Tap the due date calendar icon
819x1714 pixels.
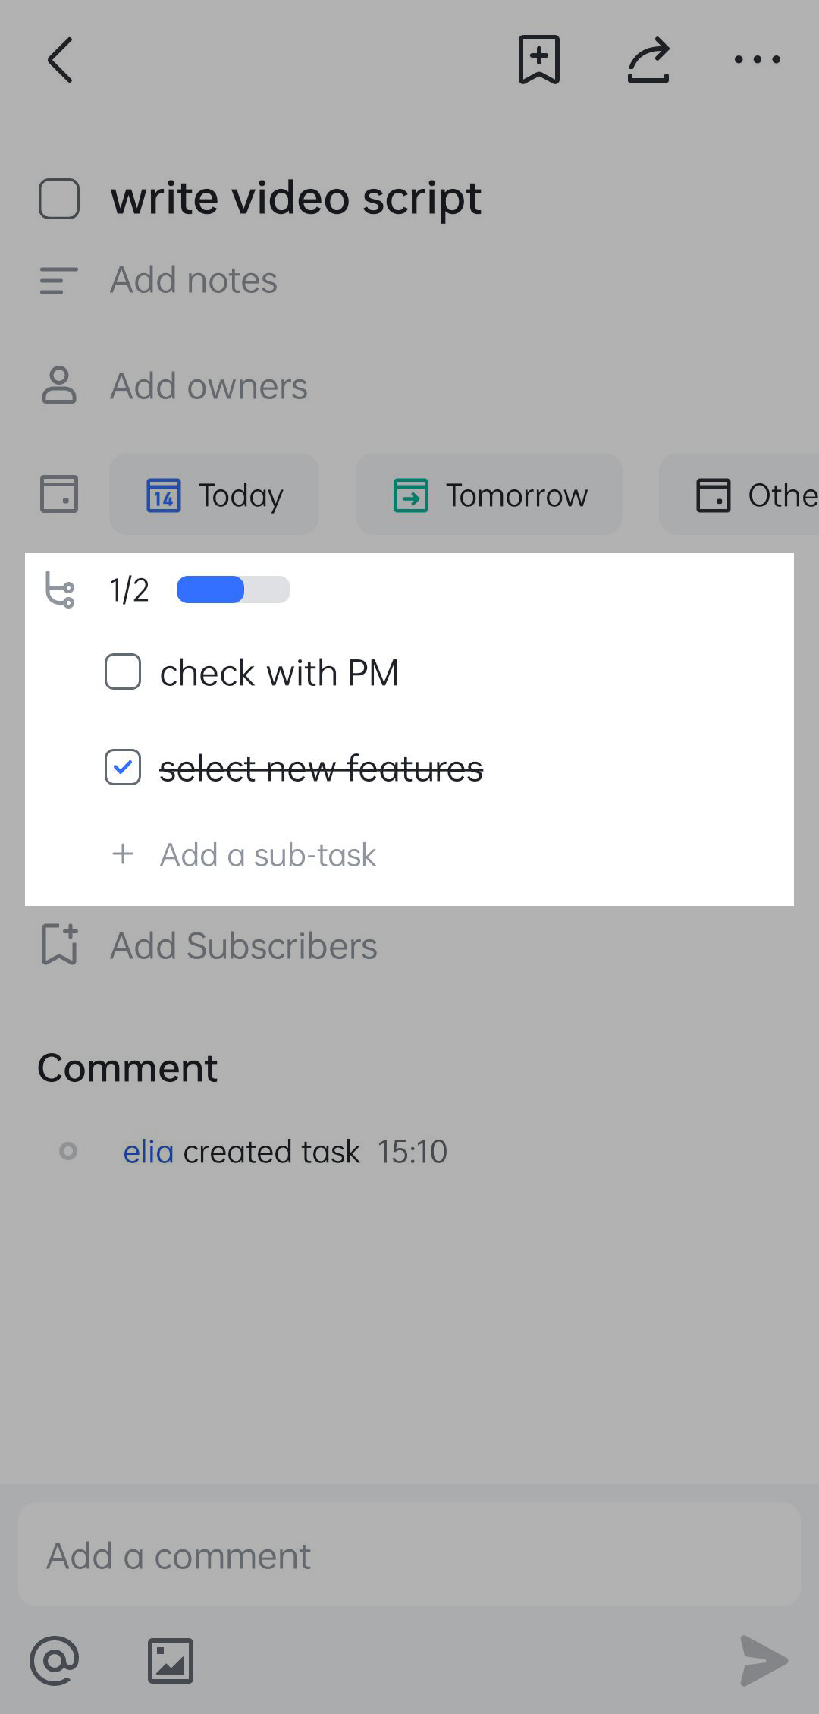[x=59, y=494]
